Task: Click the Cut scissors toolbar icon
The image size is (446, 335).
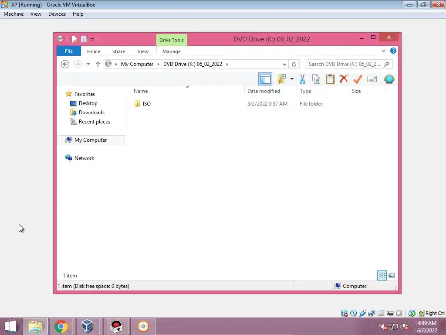Action: pyautogui.click(x=302, y=79)
